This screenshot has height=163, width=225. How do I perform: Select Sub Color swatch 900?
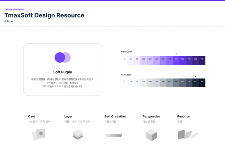[x=202, y=83]
